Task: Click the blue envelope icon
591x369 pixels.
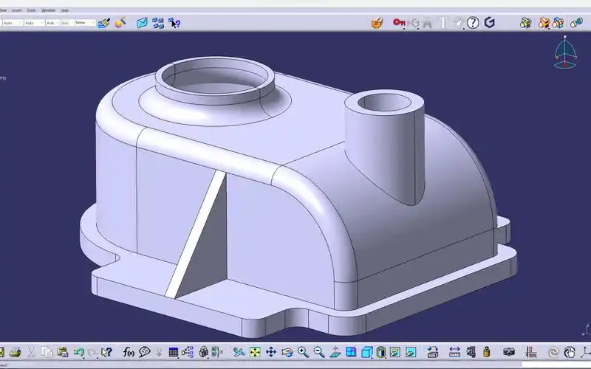Action: click(142, 23)
